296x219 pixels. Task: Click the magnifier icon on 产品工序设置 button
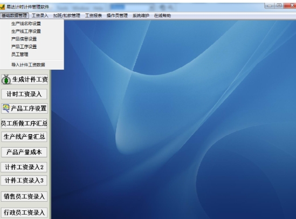[6, 108]
